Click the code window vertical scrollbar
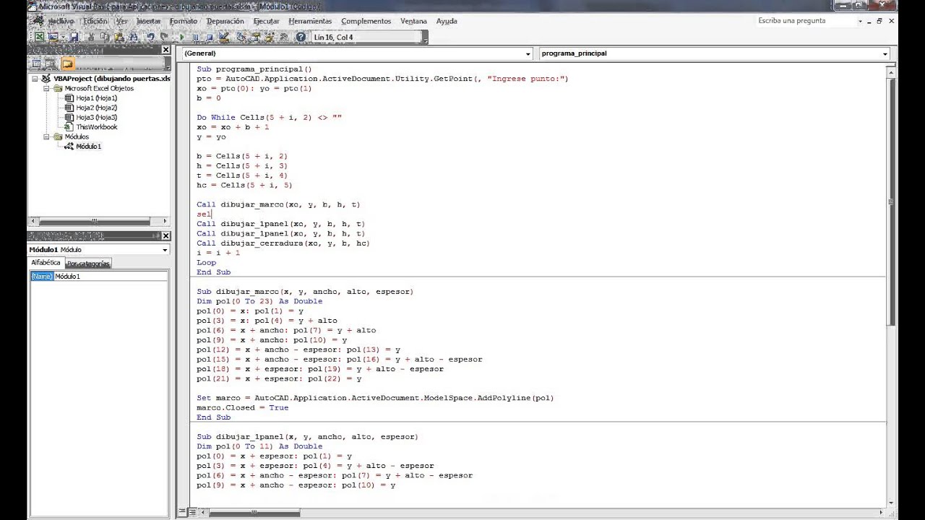The image size is (925, 520). (892, 285)
